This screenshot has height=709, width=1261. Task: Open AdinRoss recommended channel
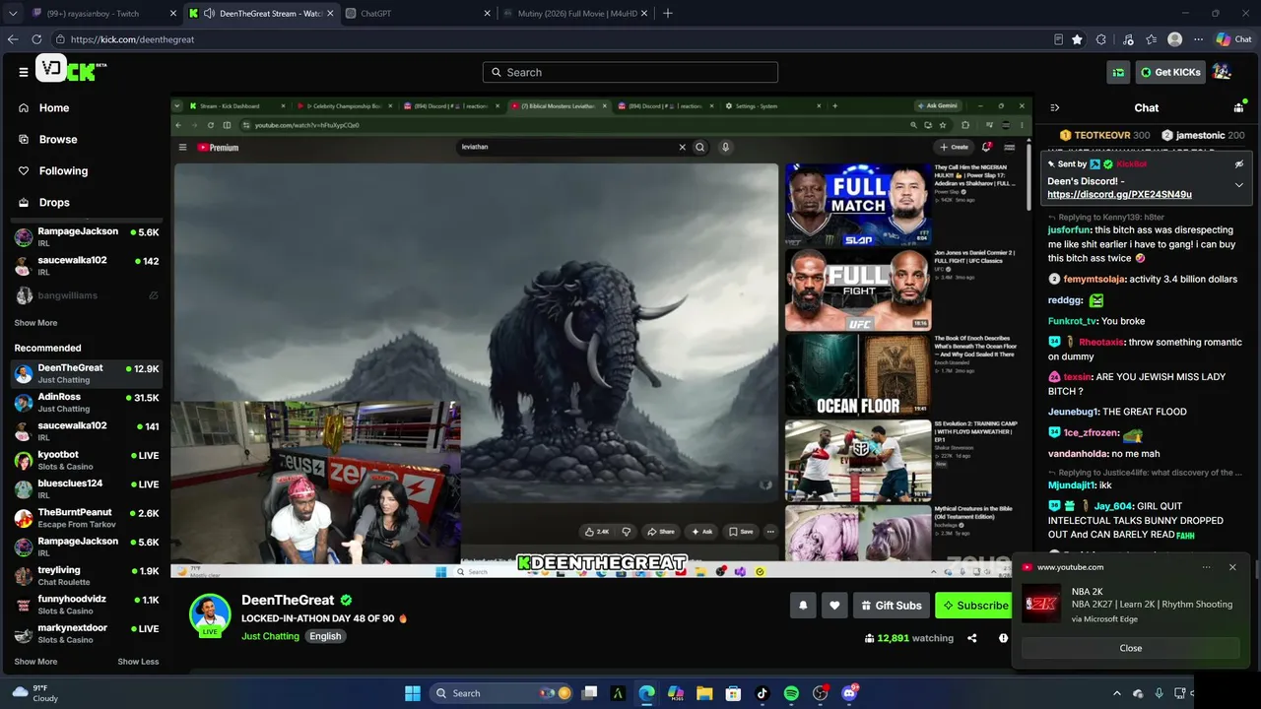[87, 403]
